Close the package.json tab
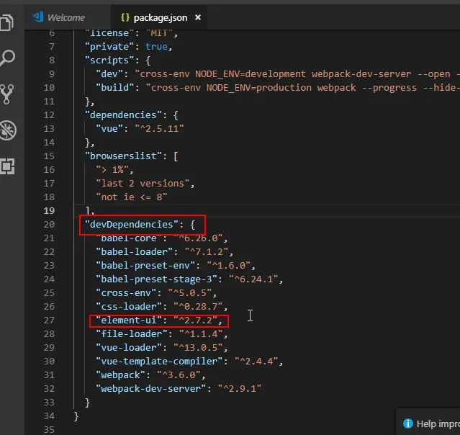 198,17
